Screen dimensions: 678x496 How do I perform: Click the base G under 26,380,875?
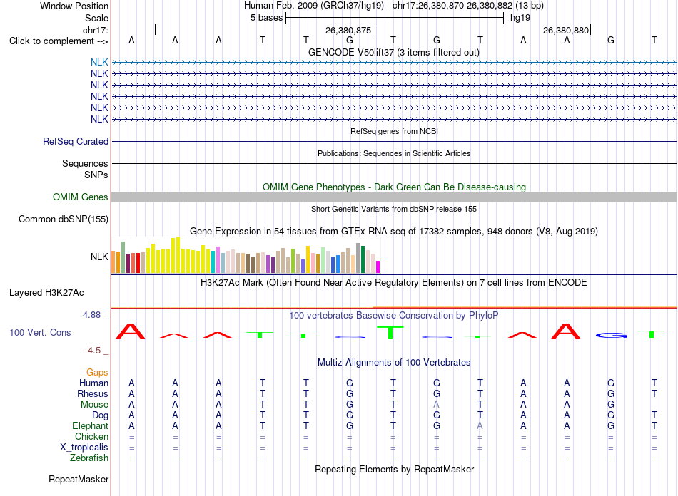(350, 40)
